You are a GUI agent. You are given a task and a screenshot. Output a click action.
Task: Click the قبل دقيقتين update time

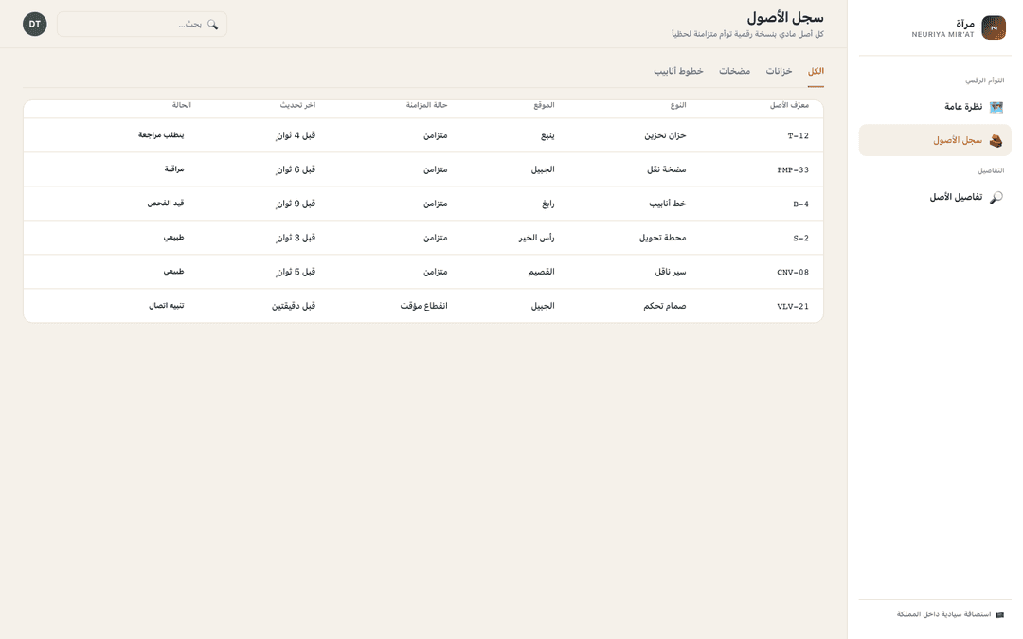tap(294, 306)
